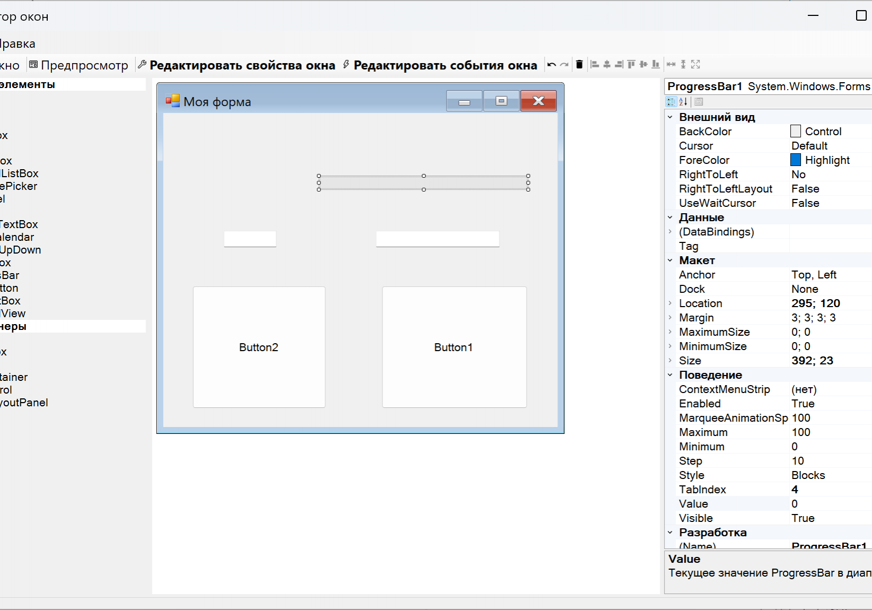
Task: Align selected controls to top edges
Action: click(x=631, y=65)
